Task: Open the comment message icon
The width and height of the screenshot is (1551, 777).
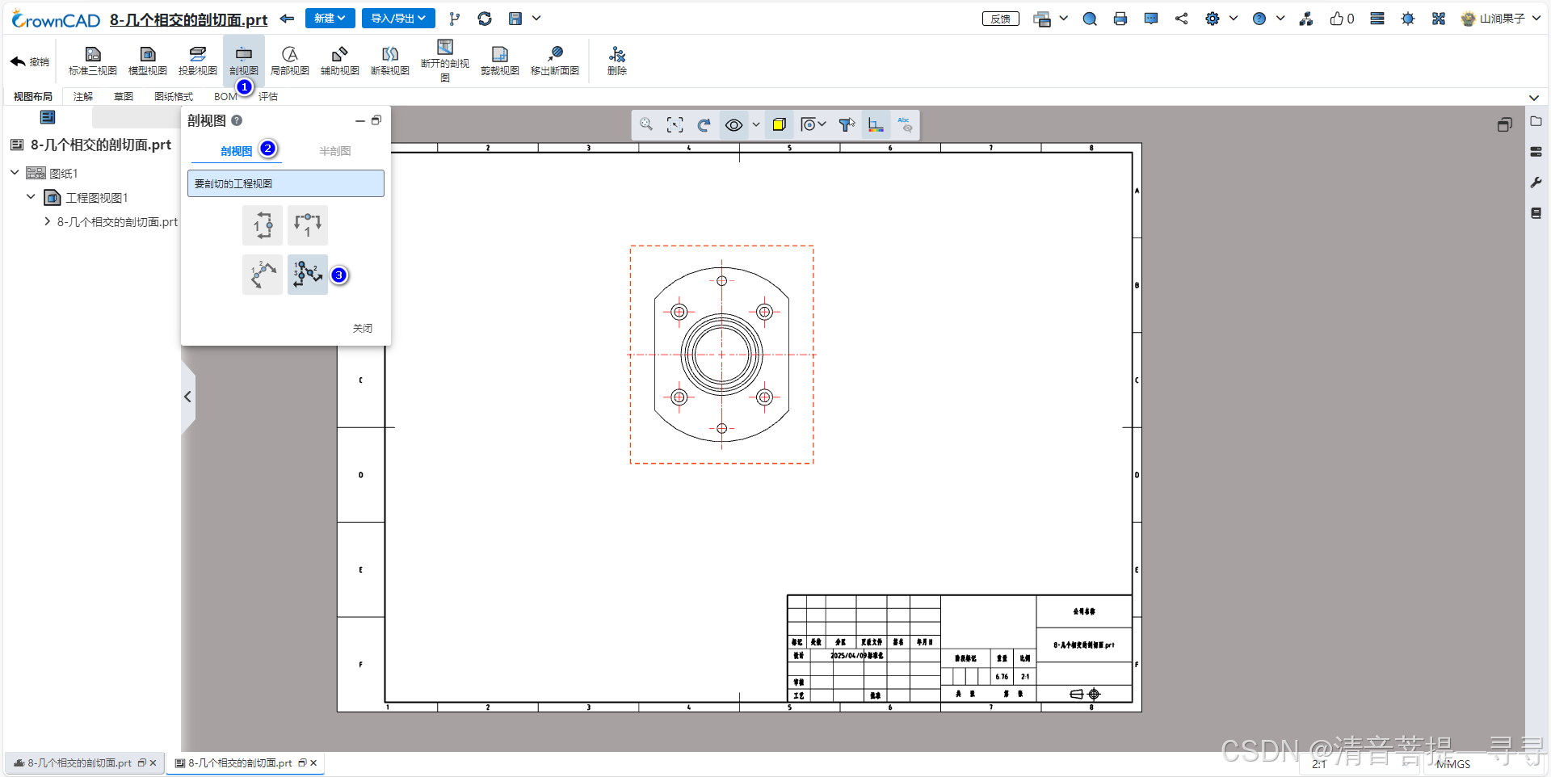Action: tap(1151, 19)
